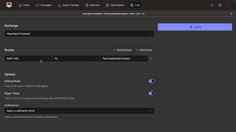Switch to the Backtest page
This screenshot has width=236, height=132.
93,5
